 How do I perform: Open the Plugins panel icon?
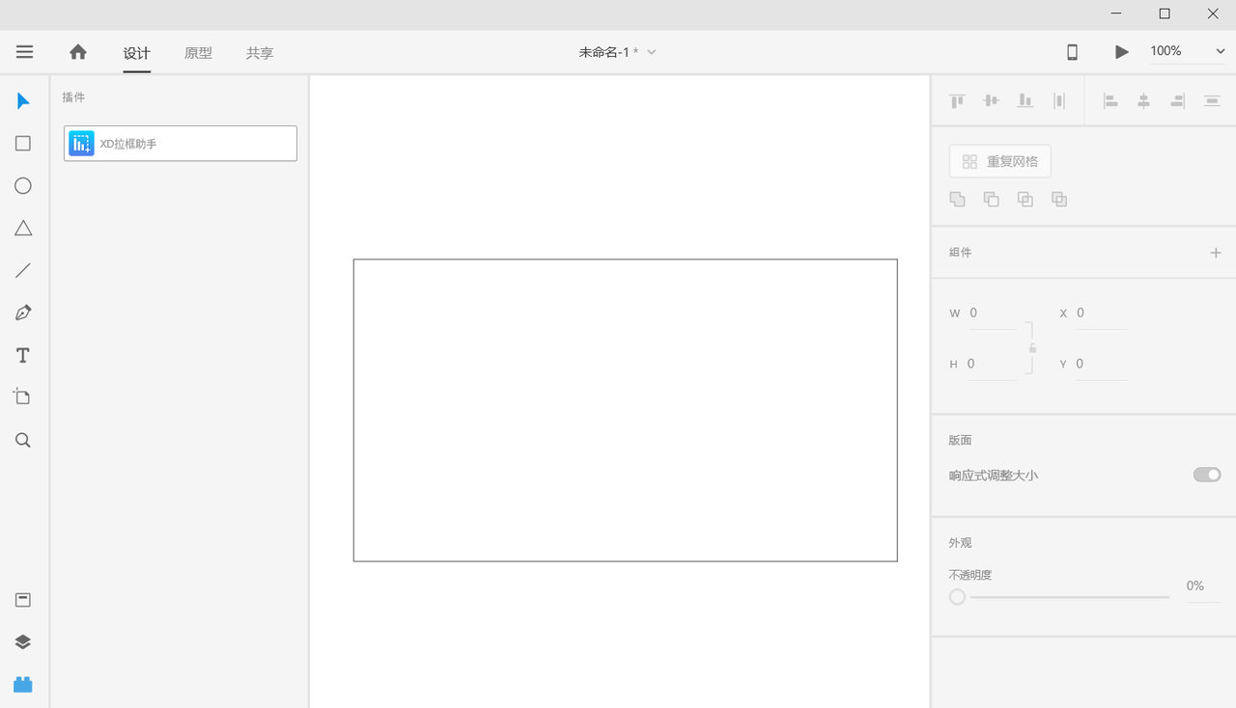coord(23,685)
